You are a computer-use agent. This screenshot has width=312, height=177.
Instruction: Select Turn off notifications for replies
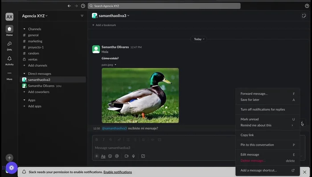267,109
